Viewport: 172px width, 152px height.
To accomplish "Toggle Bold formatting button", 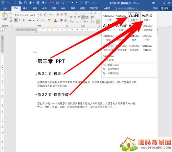I will pyautogui.click(x=16, y=20).
